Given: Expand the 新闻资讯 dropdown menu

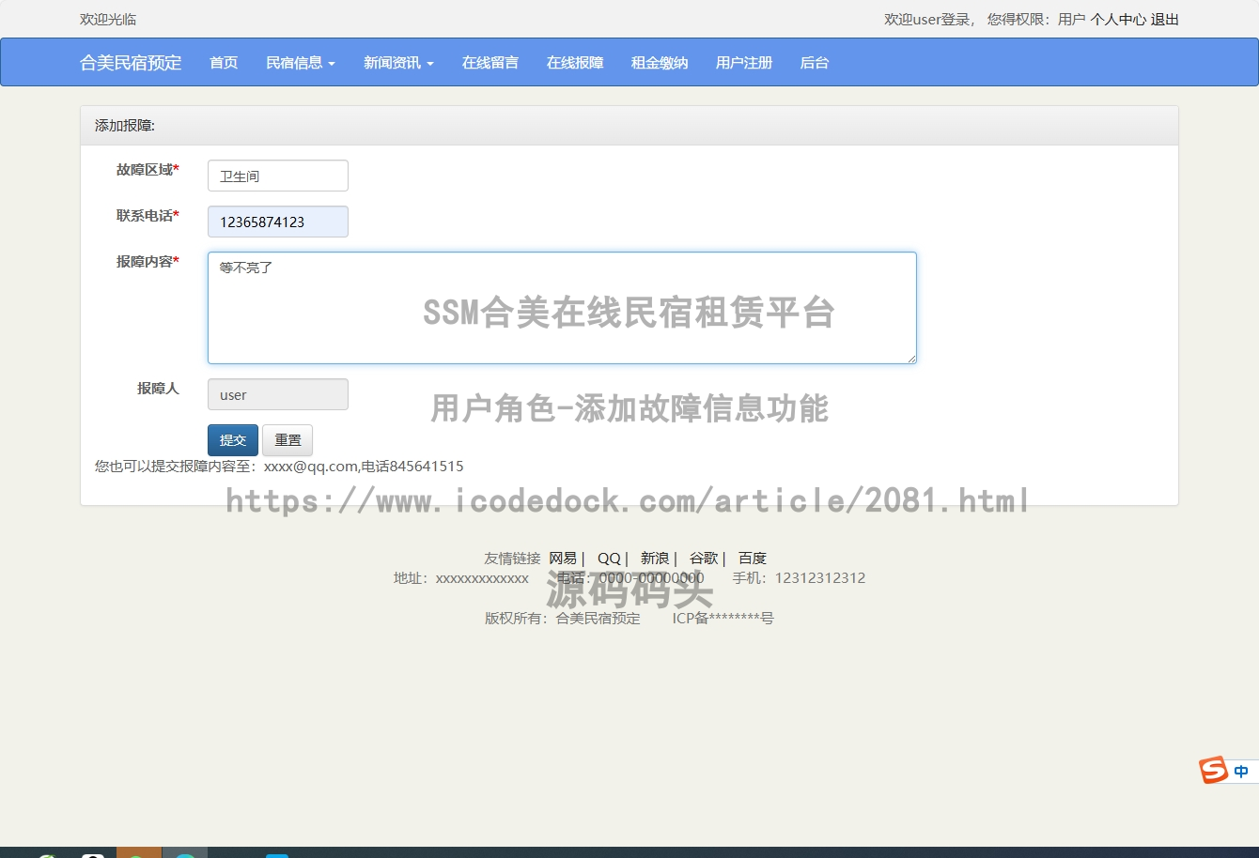Looking at the screenshot, I should 398,63.
